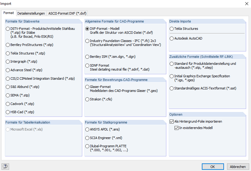Pick the SDNF Format radio button
The width and height of the screenshot is (251, 171).
point(87,65)
